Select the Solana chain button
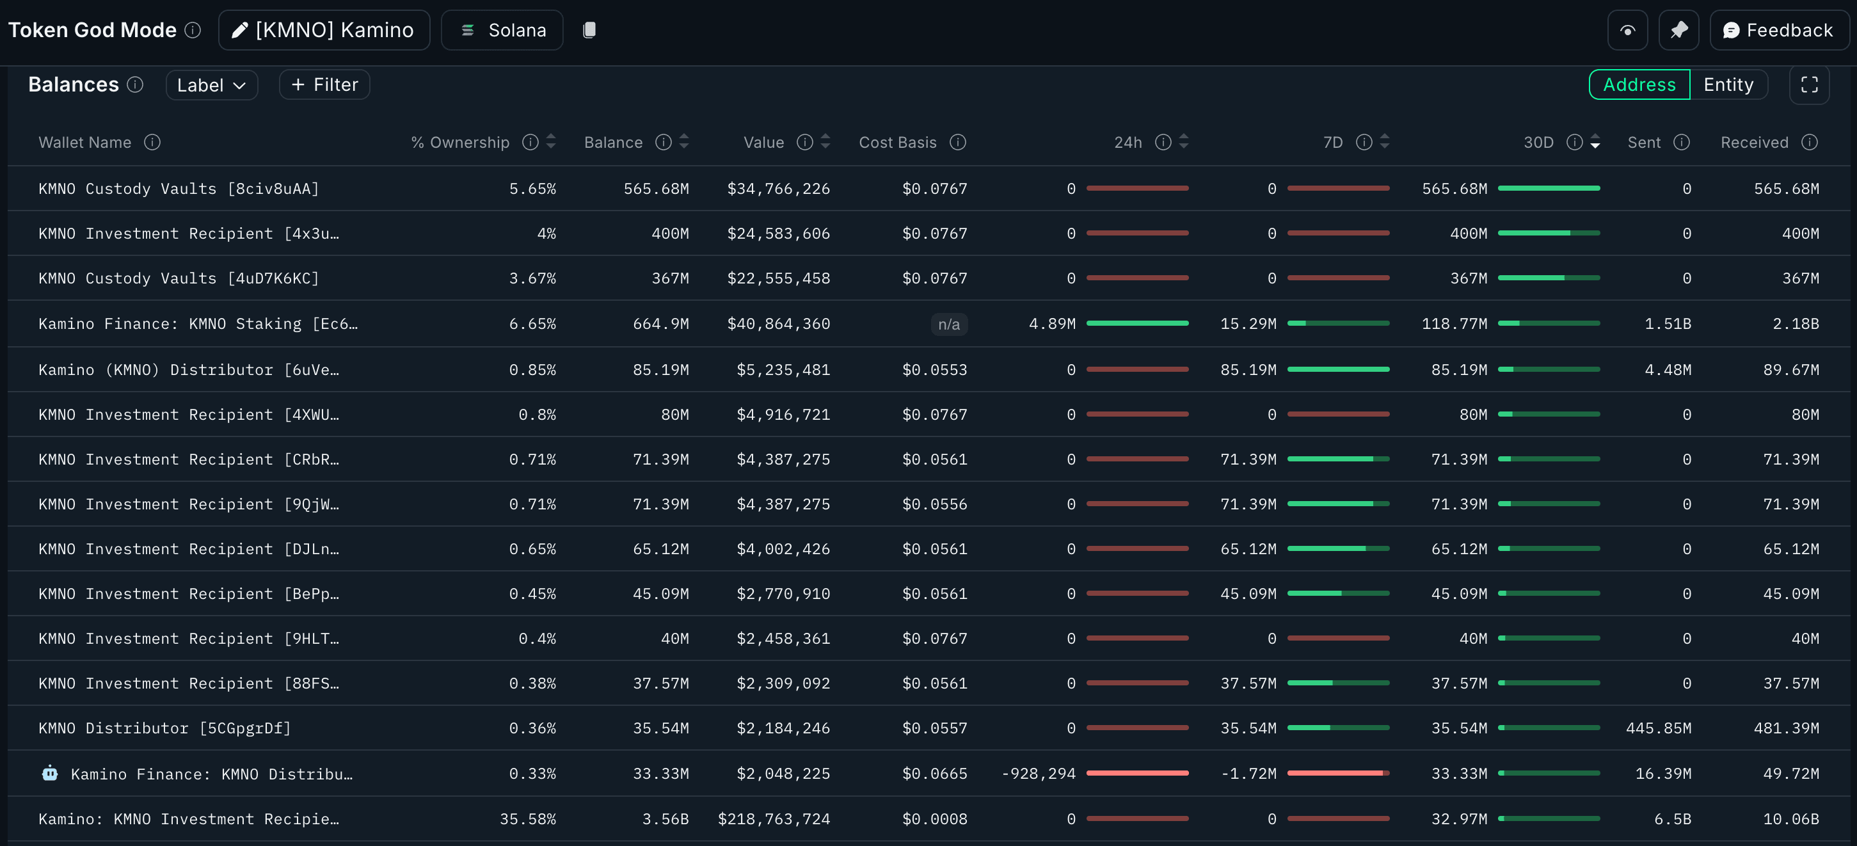1857x846 pixels. [x=502, y=29]
